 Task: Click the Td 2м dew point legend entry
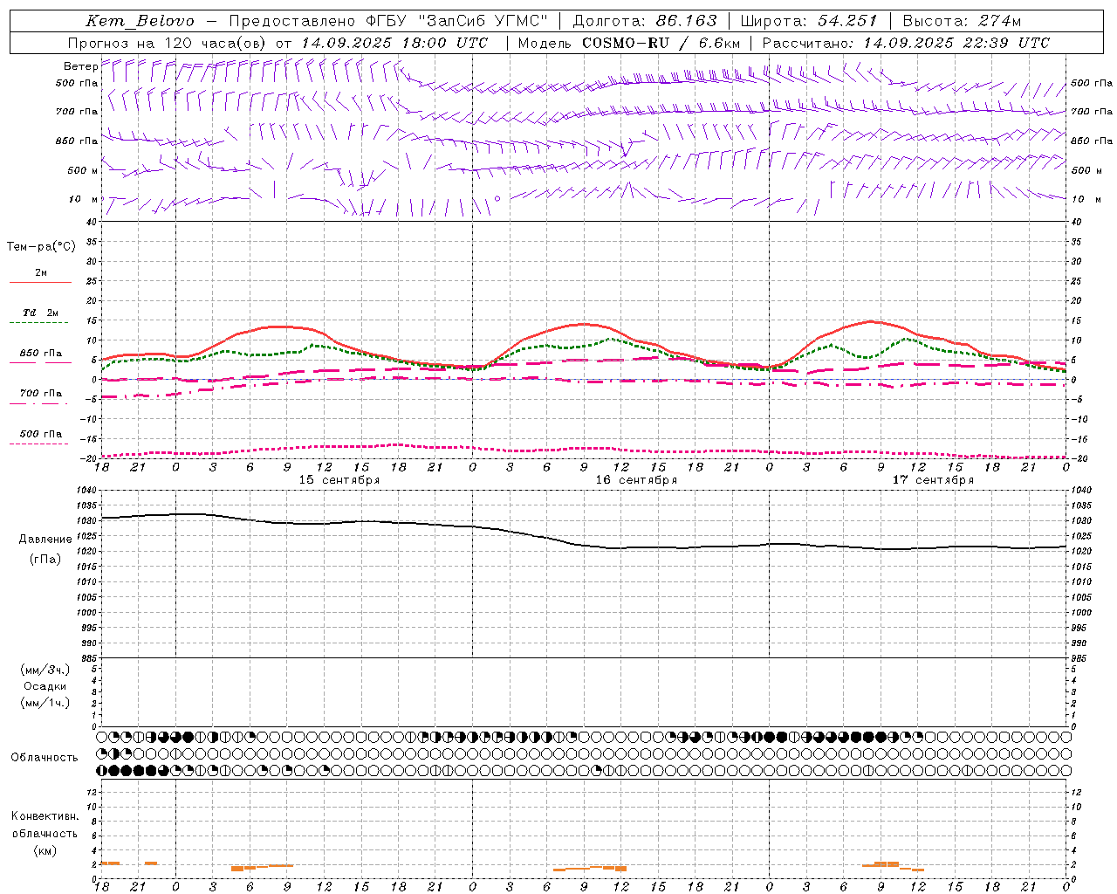pos(40,313)
